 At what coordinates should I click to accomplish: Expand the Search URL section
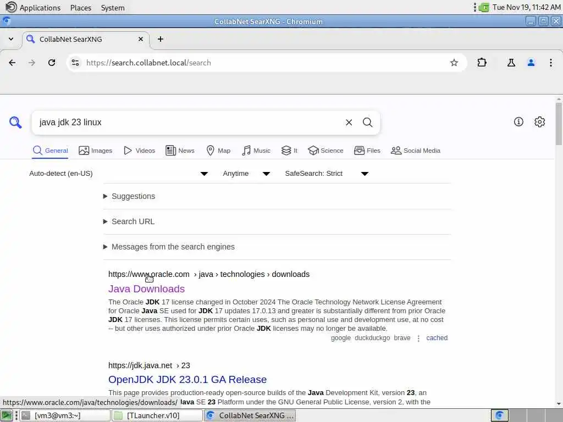click(129, 221)
